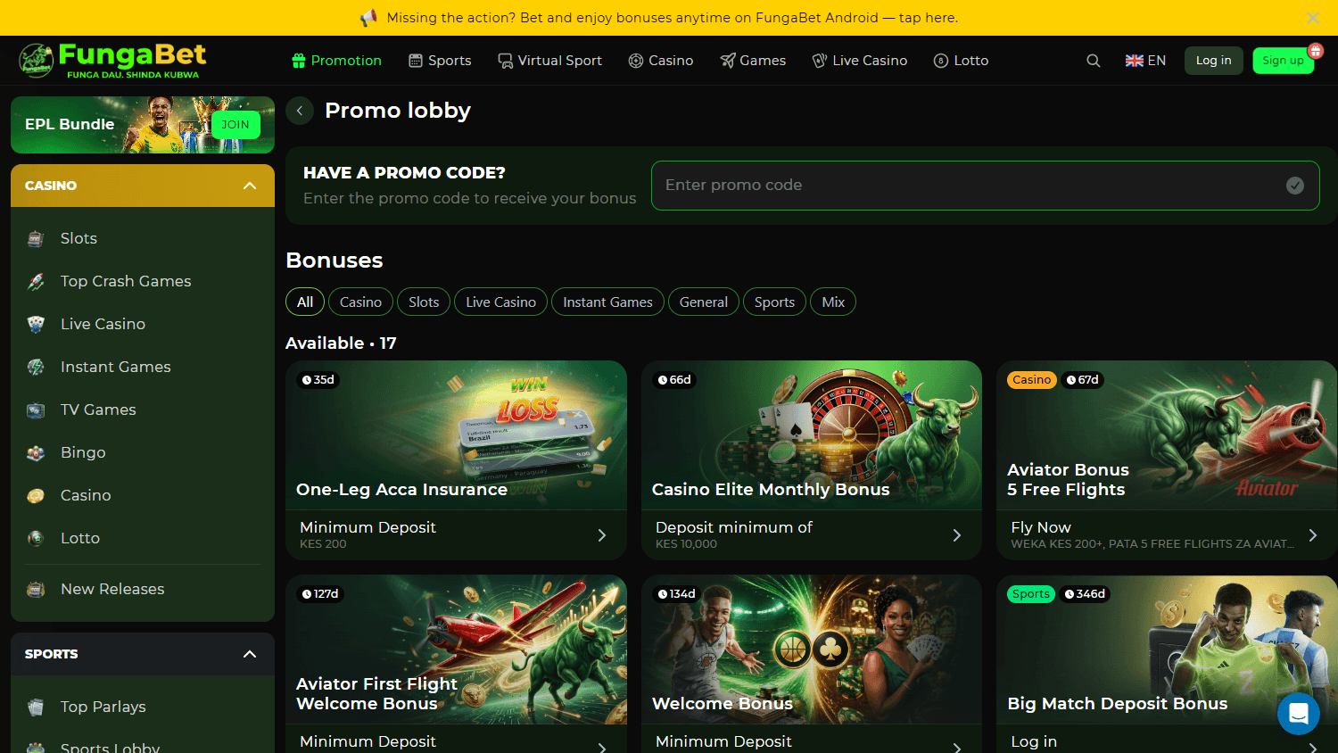Open Top Crash Games link
This screenshot has height=753, width=1338.
[126, 281]
